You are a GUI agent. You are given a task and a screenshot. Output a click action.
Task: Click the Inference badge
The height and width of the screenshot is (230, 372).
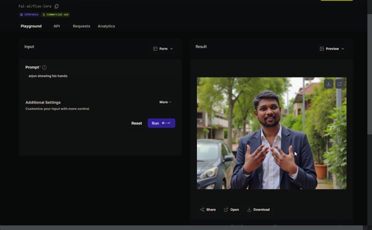click(29, 14)
